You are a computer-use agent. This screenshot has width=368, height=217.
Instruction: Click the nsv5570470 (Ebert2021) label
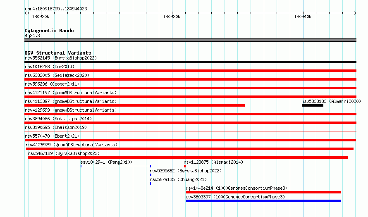(x=52, y=136)
